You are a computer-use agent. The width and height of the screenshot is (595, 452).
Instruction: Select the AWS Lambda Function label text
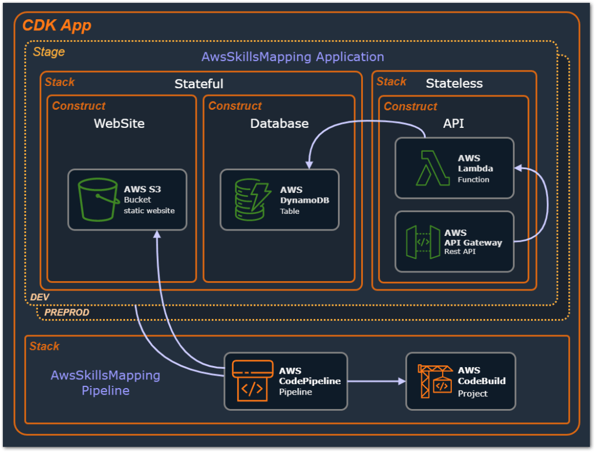click(475, 168)
